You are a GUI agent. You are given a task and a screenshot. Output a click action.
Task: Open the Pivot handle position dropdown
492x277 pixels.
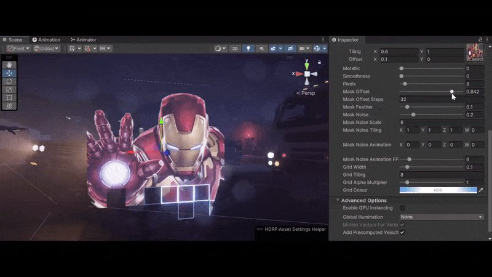click(18, 49)
